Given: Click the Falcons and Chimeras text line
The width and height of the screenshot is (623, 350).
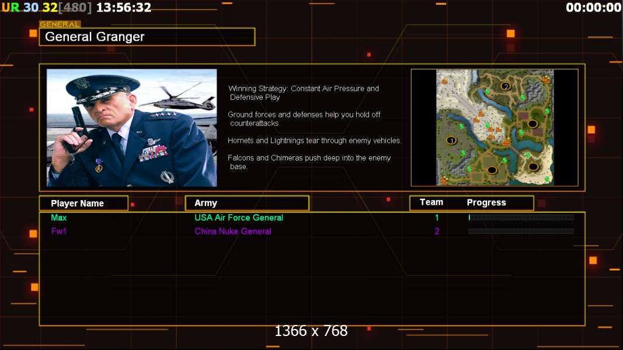Looking at the screenshot, I should click(309, 162).
